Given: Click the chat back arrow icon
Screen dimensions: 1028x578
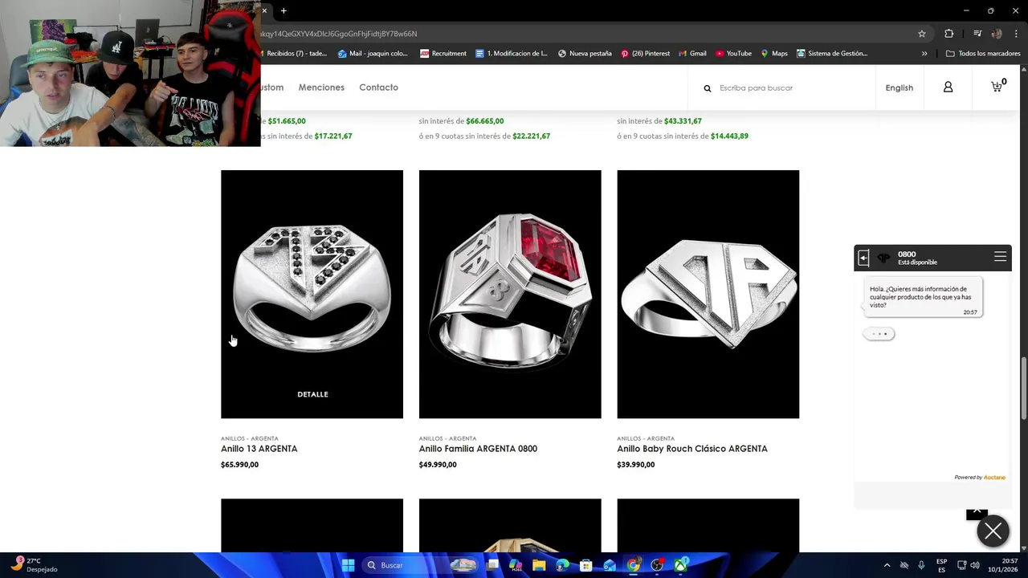Looking at the screenshot, I should [x=863, y=258].
